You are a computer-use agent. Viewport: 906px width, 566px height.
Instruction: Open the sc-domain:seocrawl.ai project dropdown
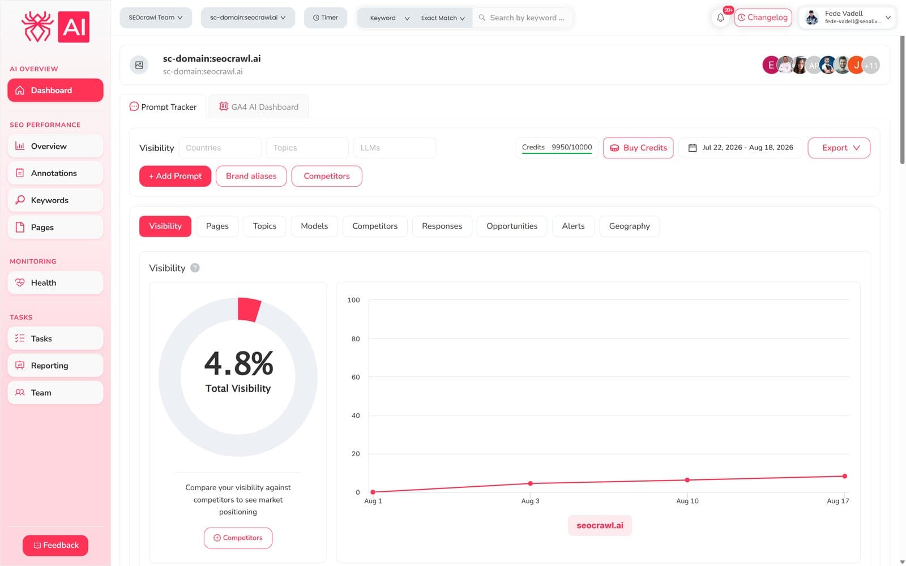[248, 18]
